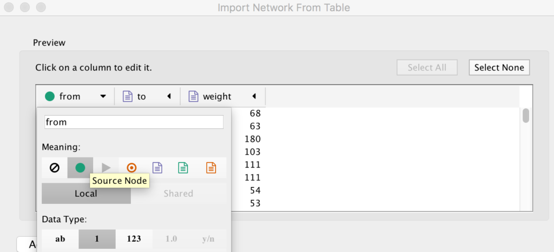Viewport: 554px width, 252px height.
Task: Pick the Interaction Type triangle icon
Action: pos(106,168)
